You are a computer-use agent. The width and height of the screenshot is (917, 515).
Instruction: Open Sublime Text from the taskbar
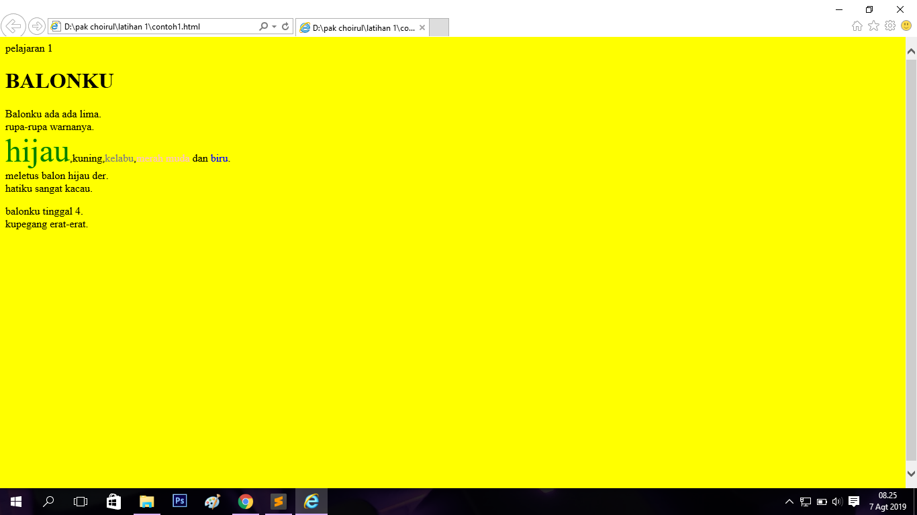279,502
